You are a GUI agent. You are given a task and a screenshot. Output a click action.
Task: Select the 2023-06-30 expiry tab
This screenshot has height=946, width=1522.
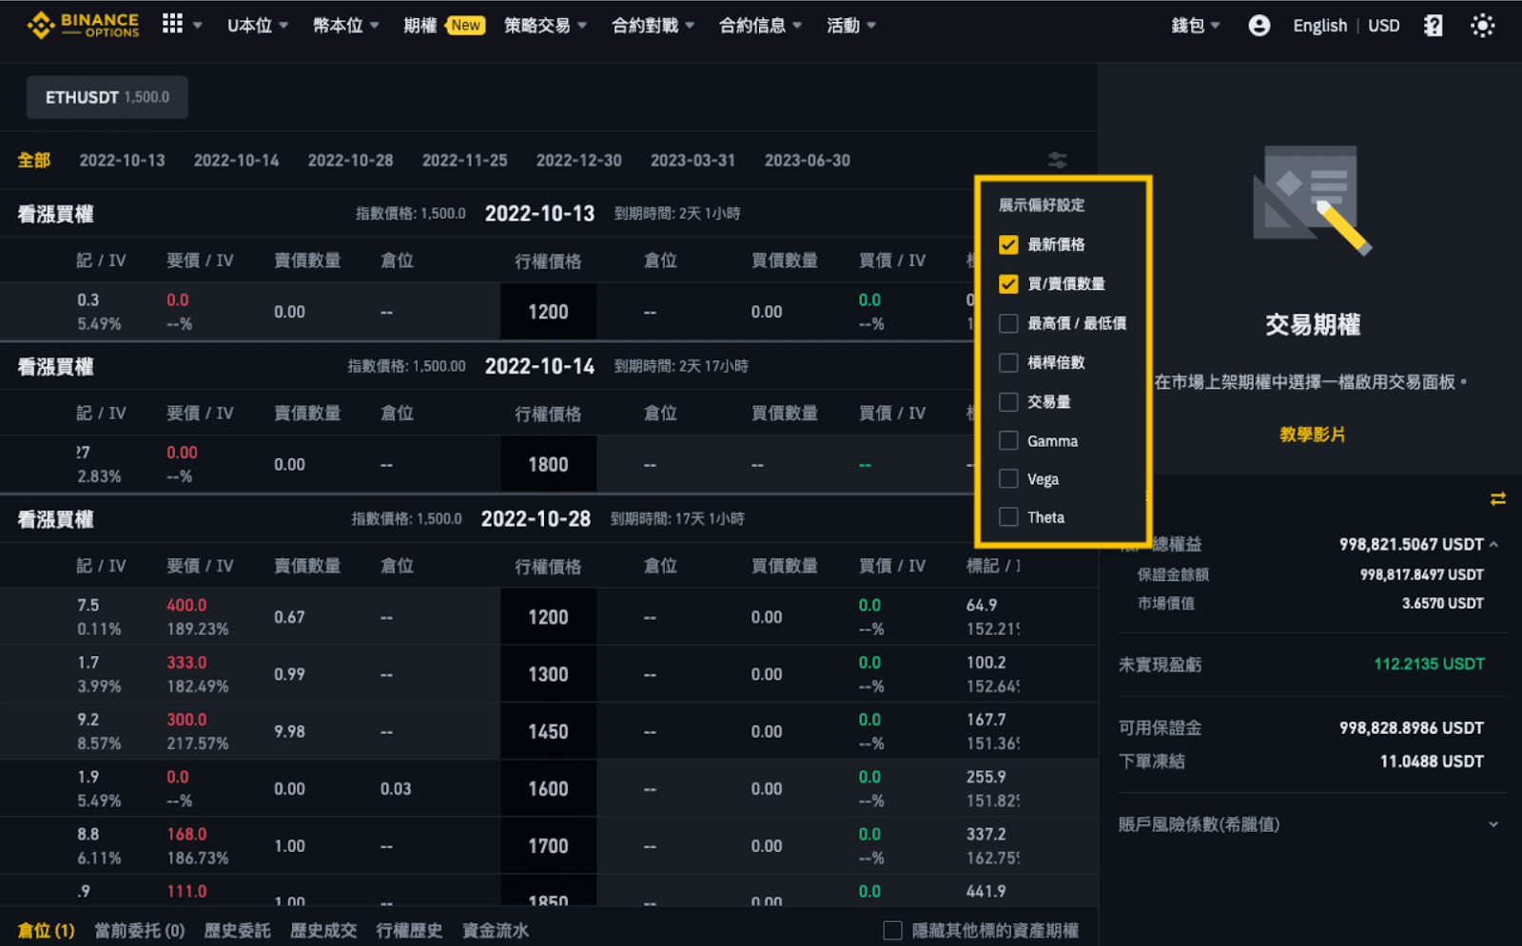point(807,160)
